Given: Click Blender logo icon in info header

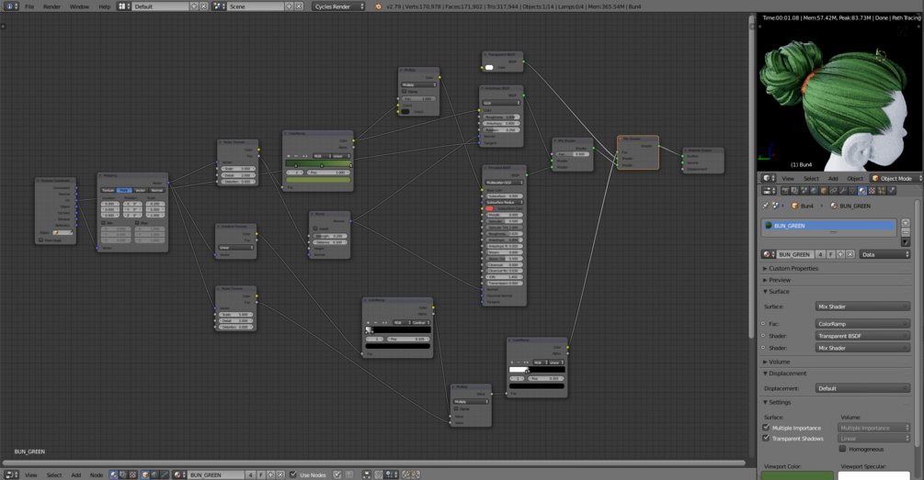Looking at the screenshot, I should [x=378, y=6].
